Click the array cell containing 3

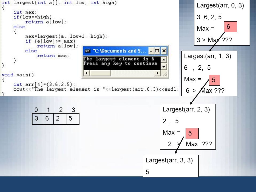point(37,119)
